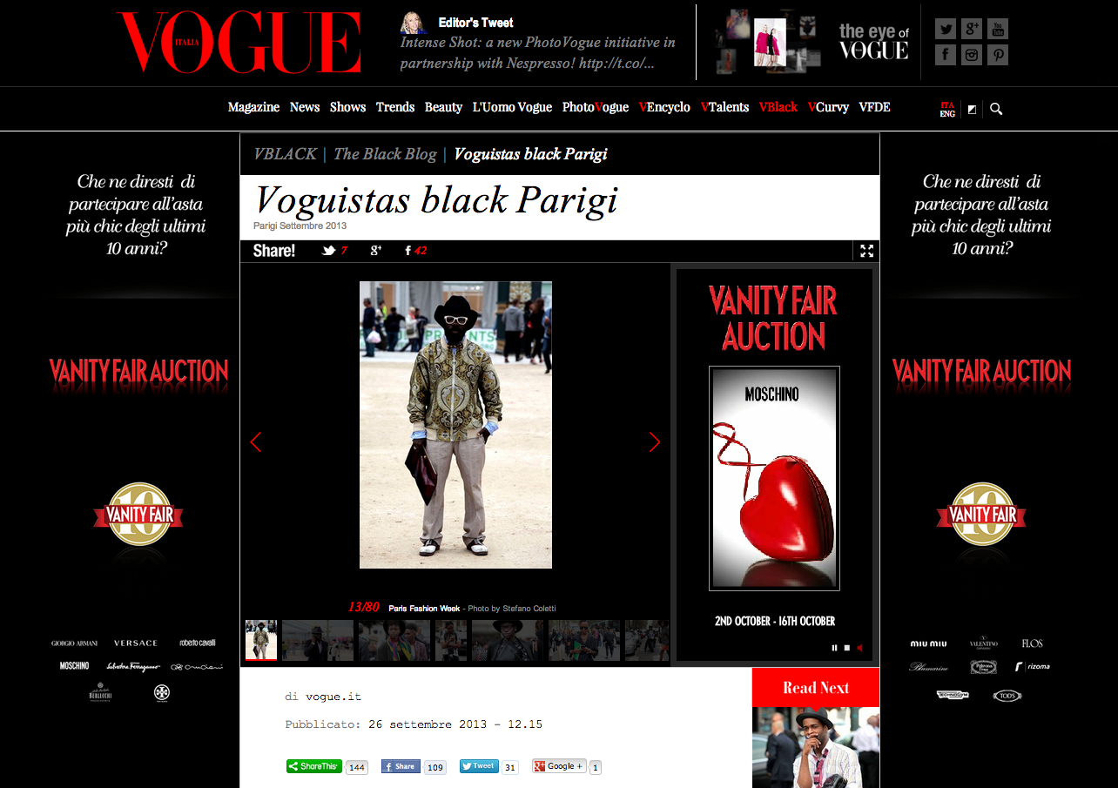Go to next gallery photo arrow

pos(655,442)
